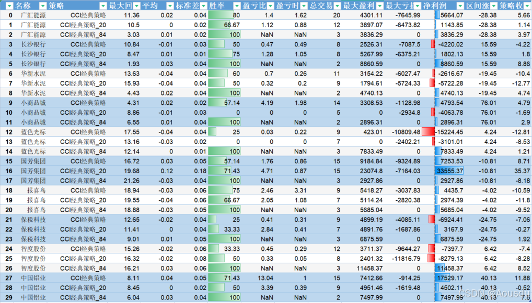The image size is (532, 303).
Task: Click 广汇能源 name cell in row 0
Action: click(33, 15)
